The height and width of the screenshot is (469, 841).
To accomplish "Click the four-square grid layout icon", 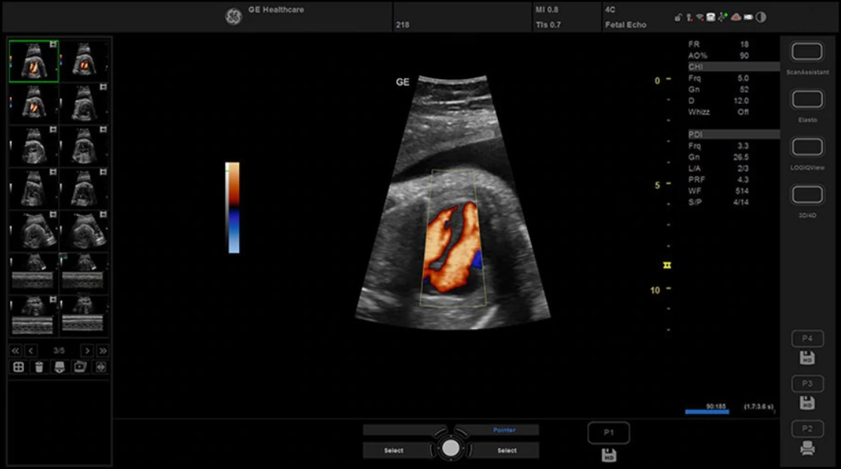I will click(x=18, y=367).
